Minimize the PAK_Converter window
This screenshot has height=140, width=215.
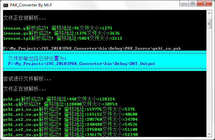click(184, 3)
